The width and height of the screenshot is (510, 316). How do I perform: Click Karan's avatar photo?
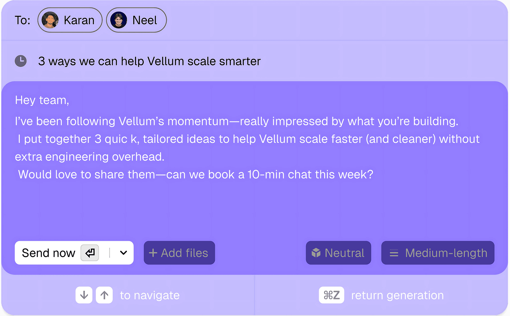50,20
